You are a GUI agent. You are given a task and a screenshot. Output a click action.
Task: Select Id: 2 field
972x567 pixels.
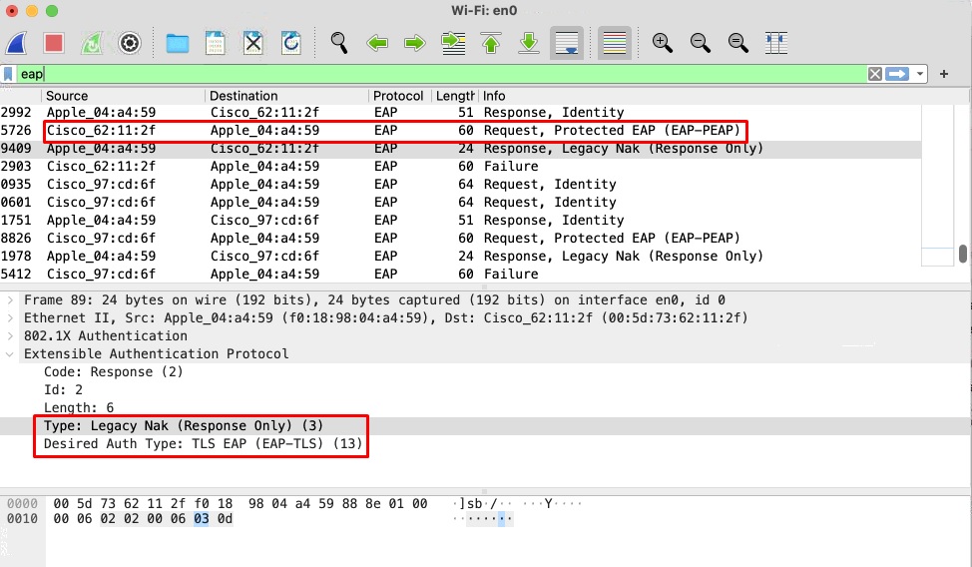63,390
